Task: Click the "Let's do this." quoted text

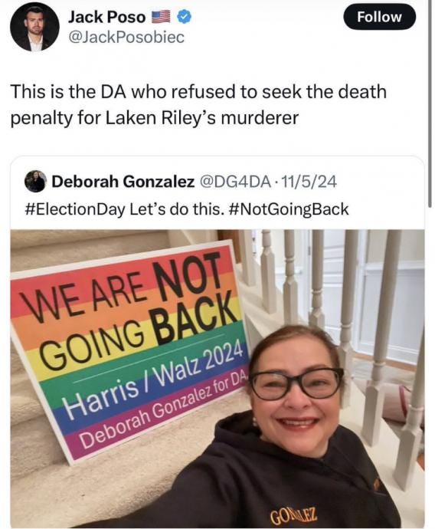Action: (x=176, y=209)
